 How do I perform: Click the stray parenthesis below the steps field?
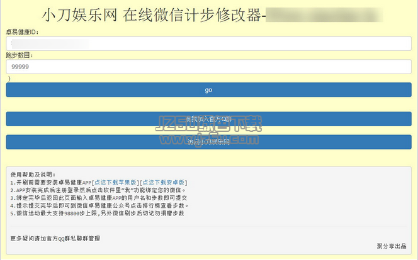8,79
